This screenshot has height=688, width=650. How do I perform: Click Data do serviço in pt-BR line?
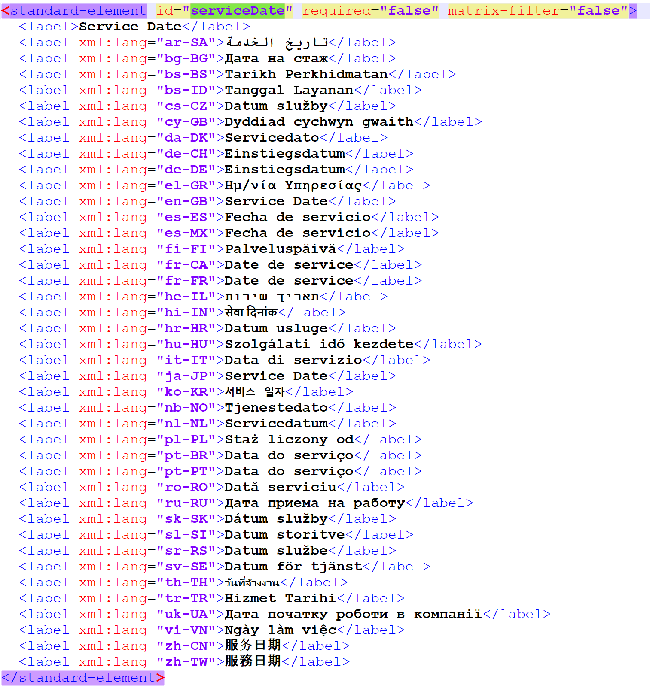pos(289,455)
